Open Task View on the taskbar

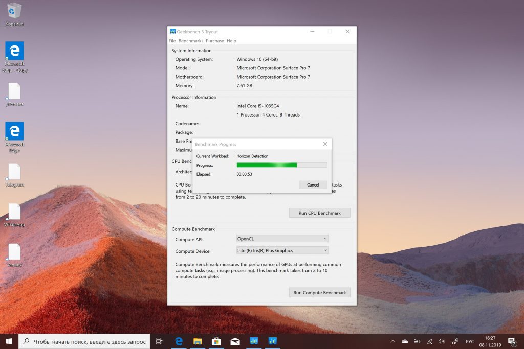159,341
